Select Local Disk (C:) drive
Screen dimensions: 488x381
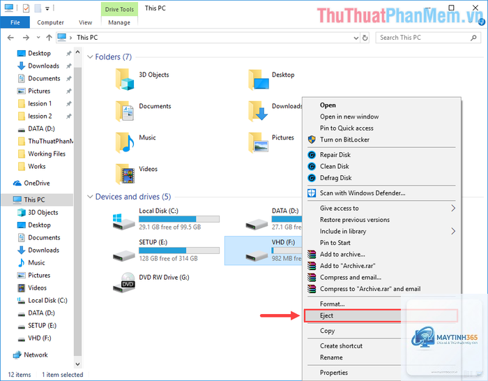166,219
